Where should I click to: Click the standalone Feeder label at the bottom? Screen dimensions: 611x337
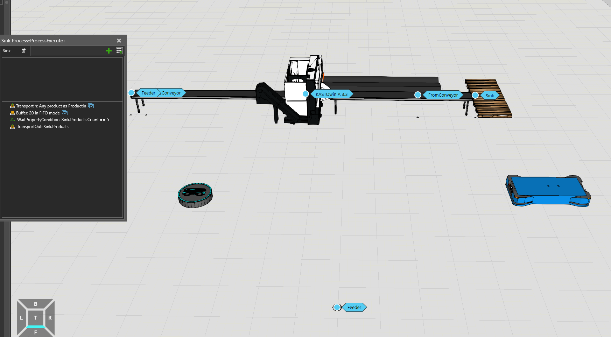tap(354, 308)
